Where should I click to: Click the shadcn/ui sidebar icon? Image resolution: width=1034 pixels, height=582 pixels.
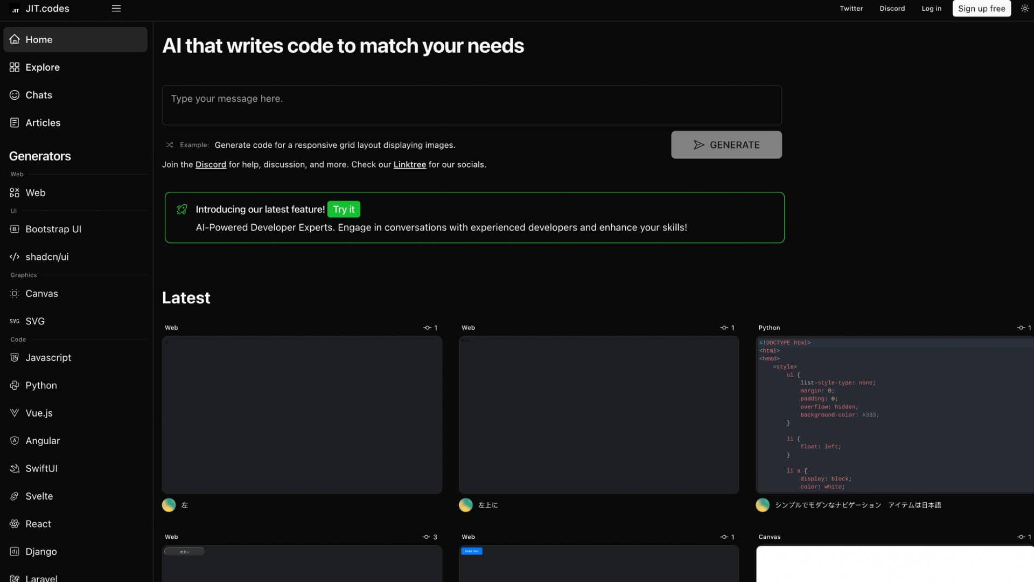click(14, 257)
